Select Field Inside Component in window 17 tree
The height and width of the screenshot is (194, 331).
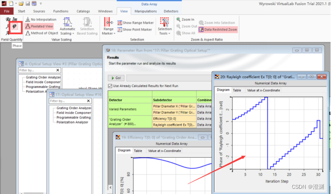[74, 113]
